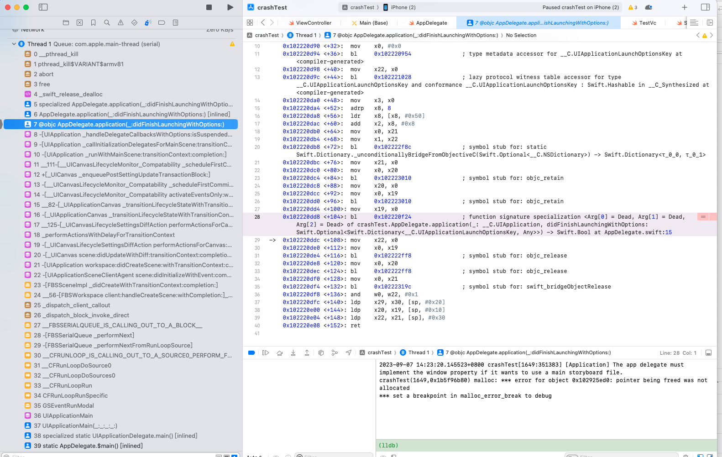Image resolution: width=722 pixels, height=457 pixels.
Task: Switch to the AppDelegate tab
Action: coord(428,23)
